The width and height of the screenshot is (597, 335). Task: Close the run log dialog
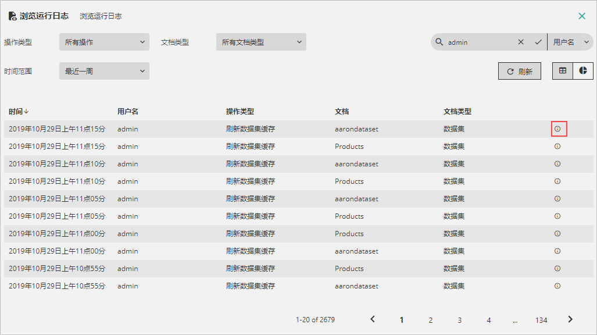[582, 16]
